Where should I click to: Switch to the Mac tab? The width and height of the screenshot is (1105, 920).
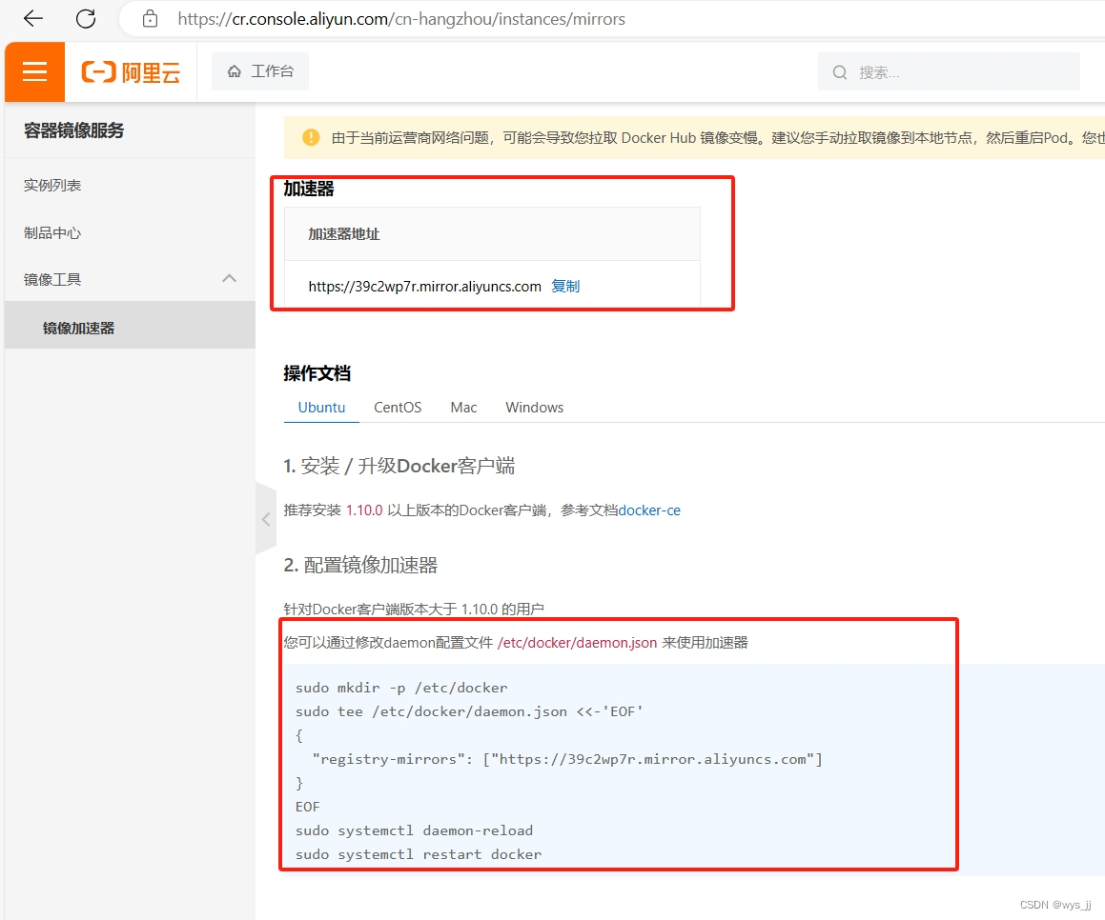pos(463,408)
